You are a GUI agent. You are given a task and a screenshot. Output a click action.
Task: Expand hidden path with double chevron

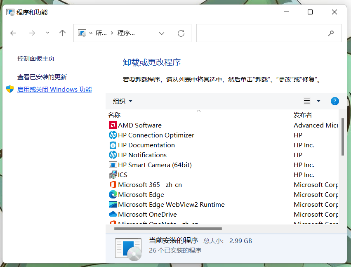(x=91, y=33)
